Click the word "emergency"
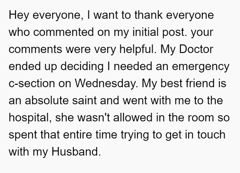Image resolution: width=240 pixels, height=173 pixels. [x=201, y=67]
